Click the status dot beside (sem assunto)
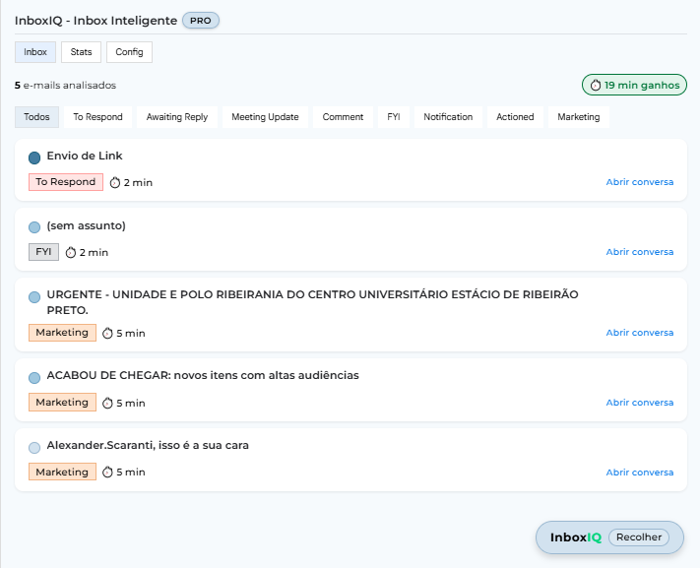Viewport: 700px width, 568px height. [34, 227]
